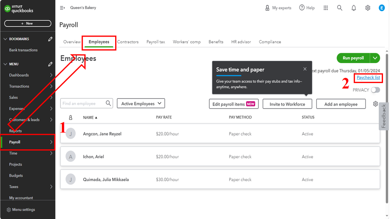Switch to the HR advisor tab

point(241,42)
